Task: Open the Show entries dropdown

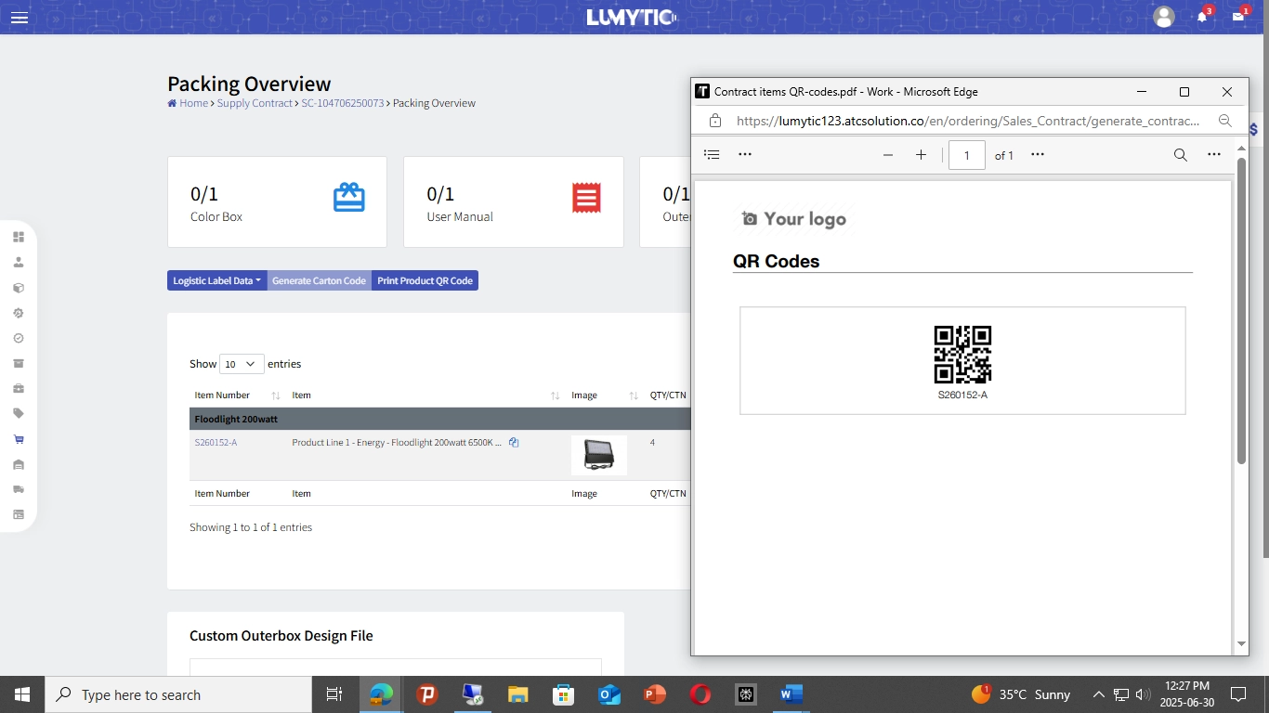Action: point(241,364)
